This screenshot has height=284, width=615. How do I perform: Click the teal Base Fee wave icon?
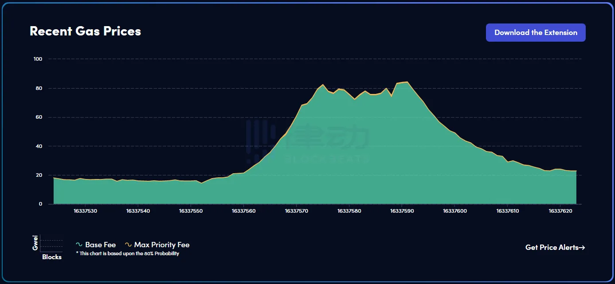click(x=79, y=245)
